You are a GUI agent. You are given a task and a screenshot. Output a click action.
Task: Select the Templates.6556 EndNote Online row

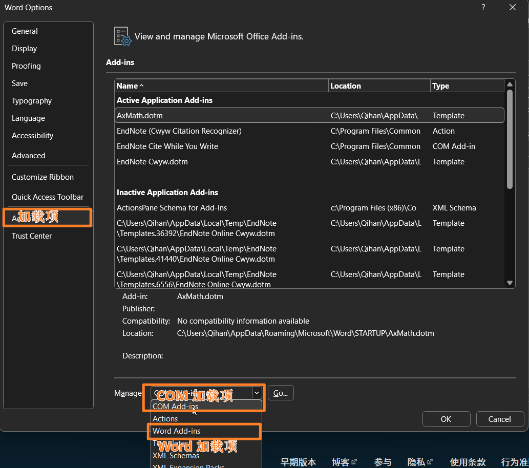(x=309, y=279)
